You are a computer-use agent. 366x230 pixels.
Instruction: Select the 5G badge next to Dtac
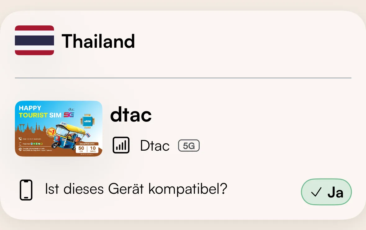tap(189, 145)
